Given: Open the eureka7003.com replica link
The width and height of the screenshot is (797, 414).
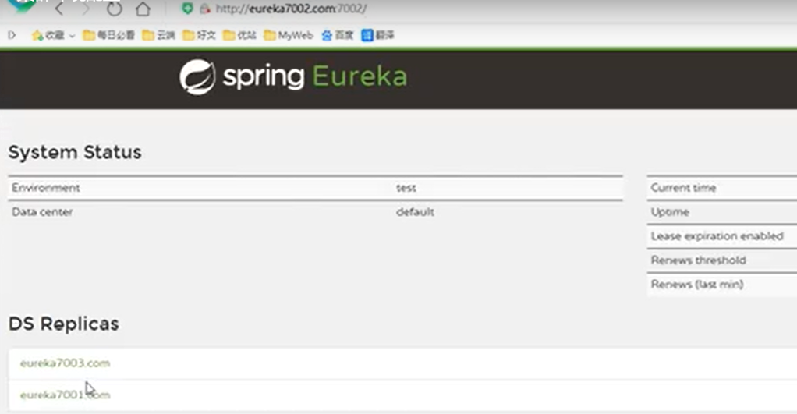Looking at the screenshot, I should [x=65, y=363].
